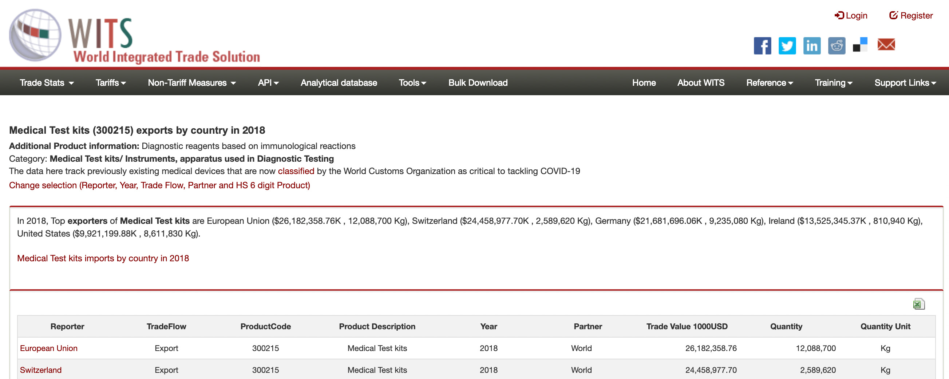The height and width of the screenshot is (379, 949).
Task: Open the Login link
Action: (x=851, y=15)
